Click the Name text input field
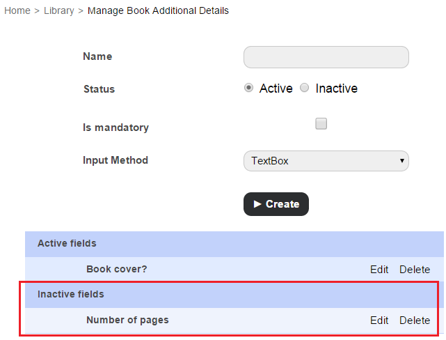 click(326, 57)
